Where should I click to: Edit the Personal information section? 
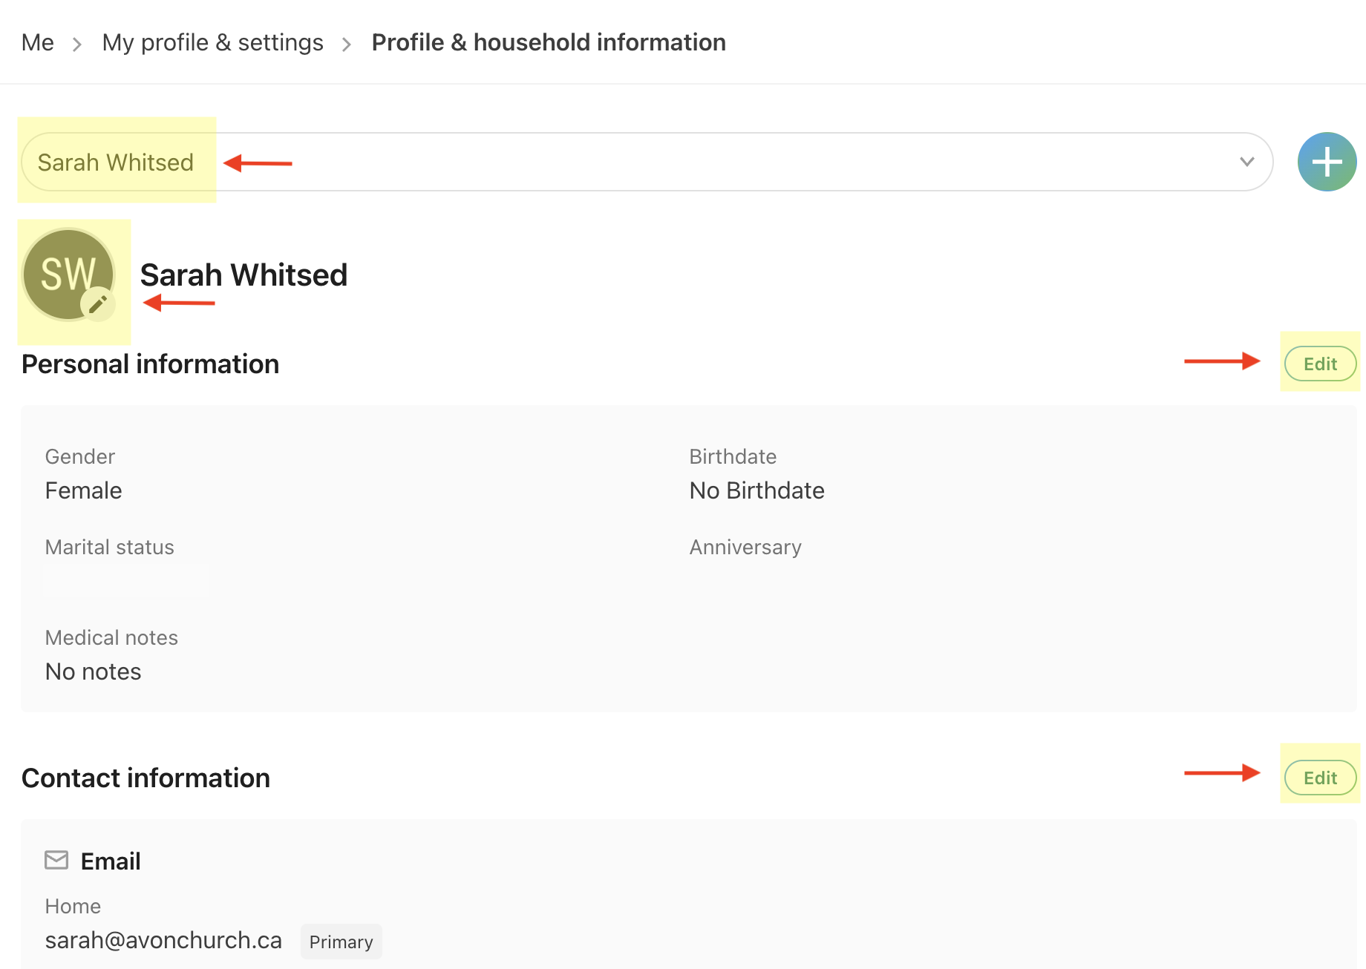click(1320, 364)
